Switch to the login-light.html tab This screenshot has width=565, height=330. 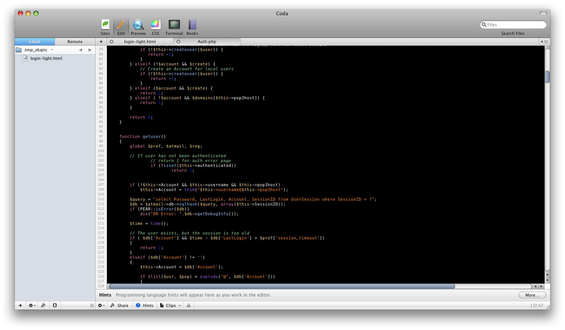click(140, 42)
